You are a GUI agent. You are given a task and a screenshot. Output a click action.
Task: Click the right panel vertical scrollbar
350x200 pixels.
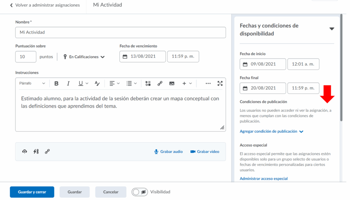pos(341,68)
